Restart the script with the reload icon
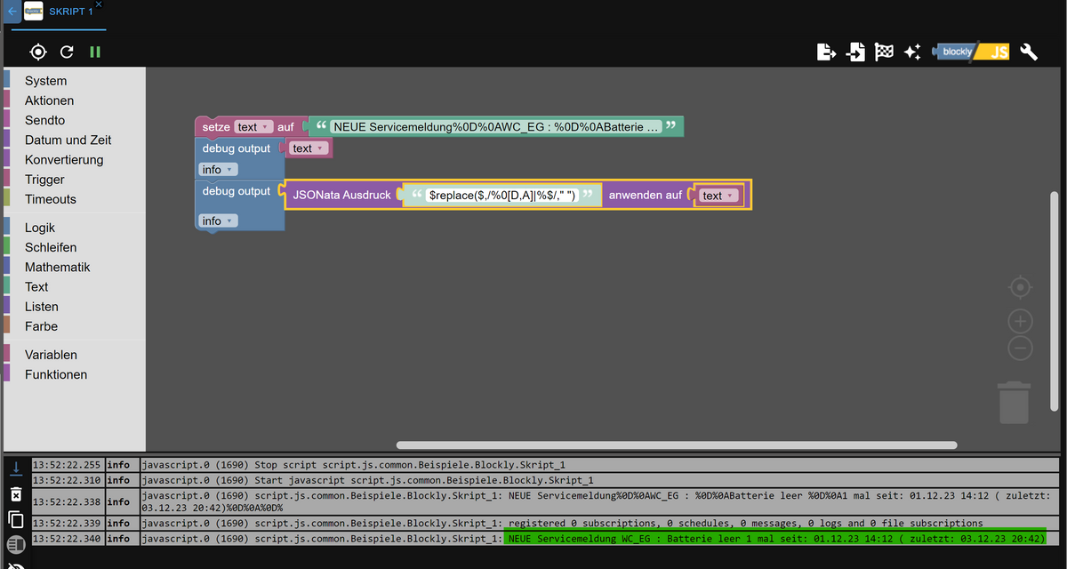The height and width of the screenshot is (569, 1067). 67,52
